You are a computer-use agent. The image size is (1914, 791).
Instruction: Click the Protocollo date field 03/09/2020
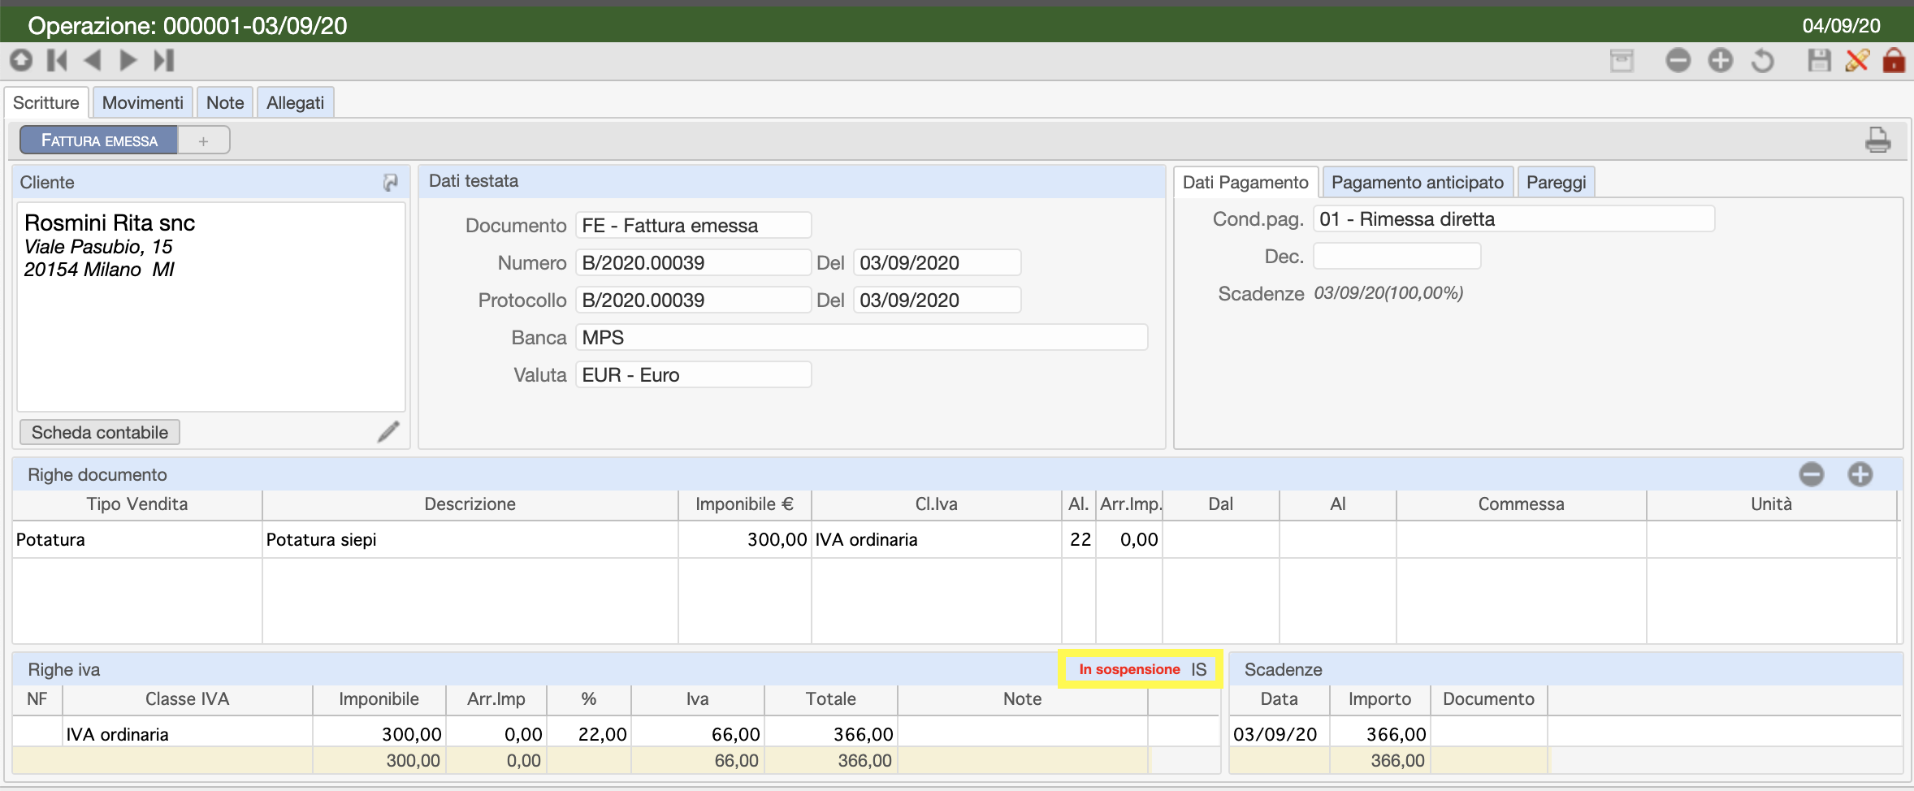(x=937, y=300)
